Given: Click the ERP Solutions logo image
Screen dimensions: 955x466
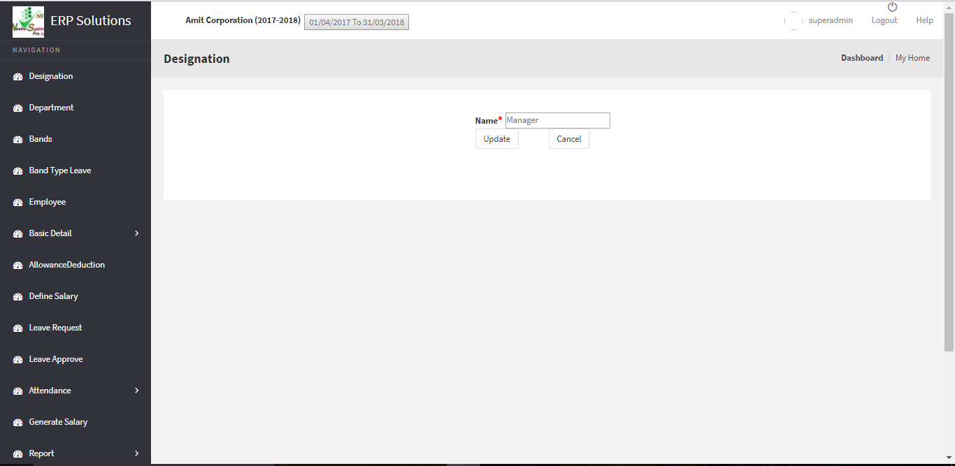Looking at the screenshot, I should click(x=28, y=21).
